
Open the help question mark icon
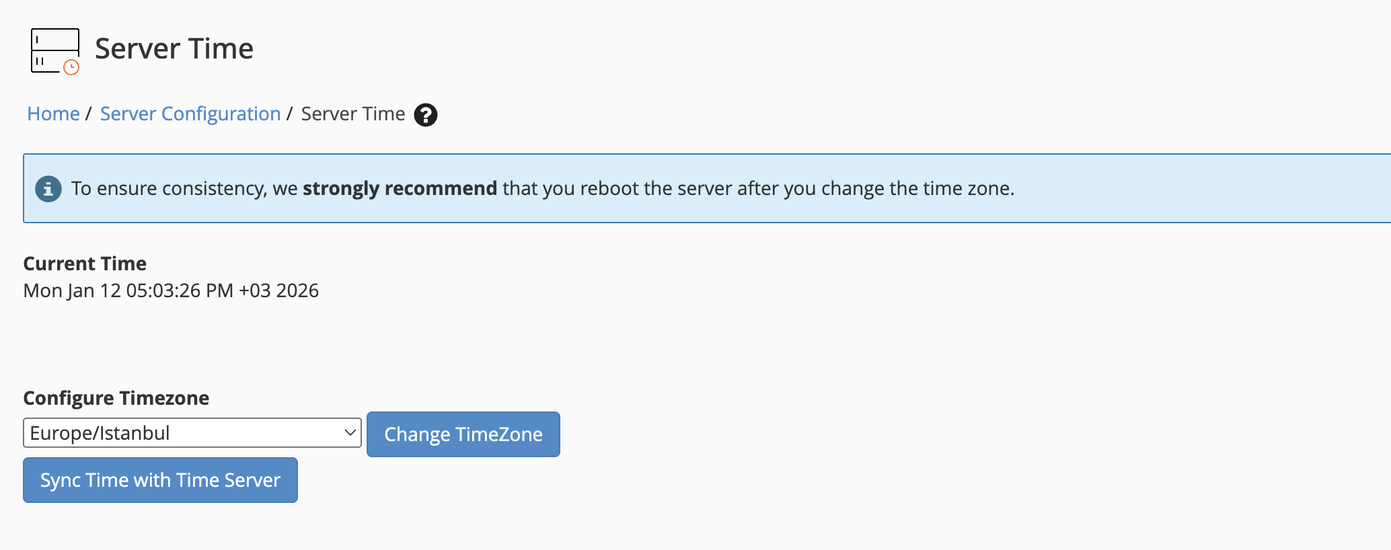coord(426,115)
